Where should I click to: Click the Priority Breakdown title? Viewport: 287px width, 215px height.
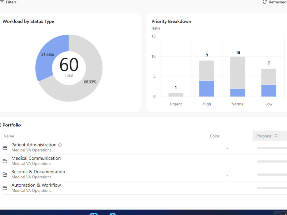(x=171, y=21)
